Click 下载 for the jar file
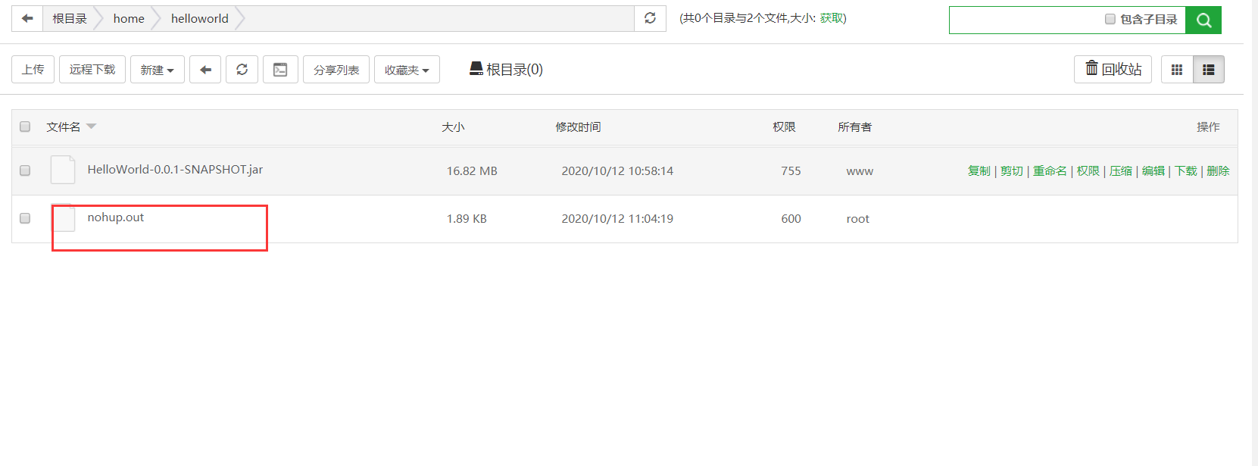Screen dimensions: 1258x466 click(x=1186, y=171)
